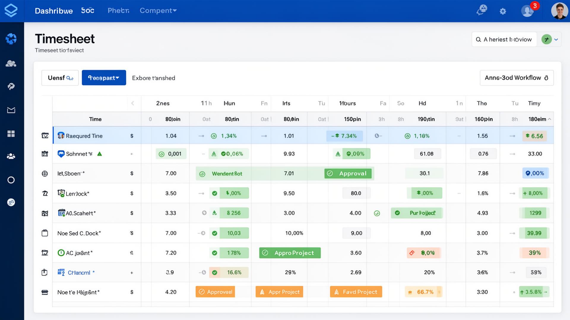Viewport: 570px width, 320px height.
Task: Click the circle sidebar icon
Action: click(11, 180)
